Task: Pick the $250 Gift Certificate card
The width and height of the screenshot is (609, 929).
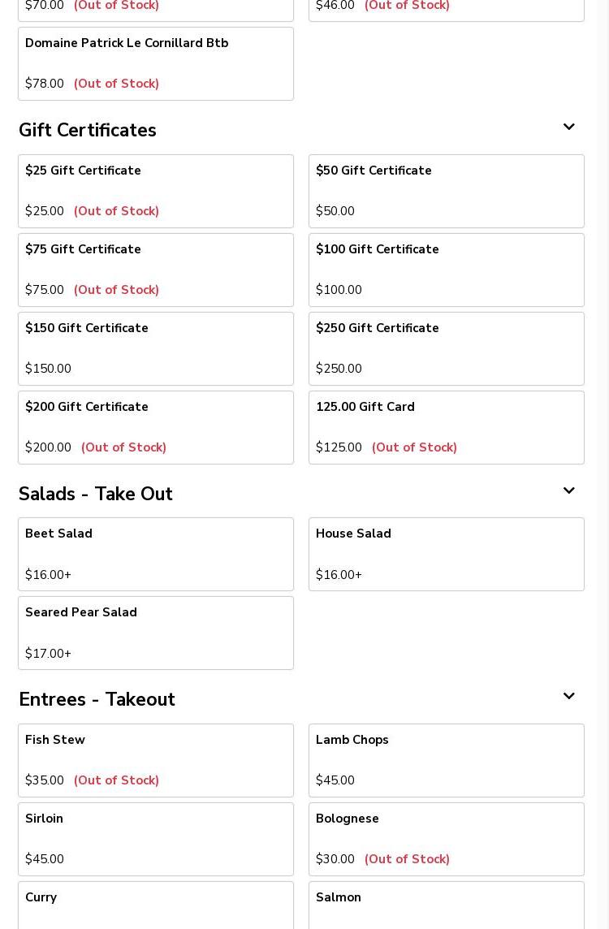Action: [x=446, y=348]
